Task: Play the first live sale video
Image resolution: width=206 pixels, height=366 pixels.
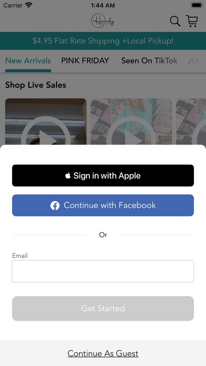Action: coord(46,122)
